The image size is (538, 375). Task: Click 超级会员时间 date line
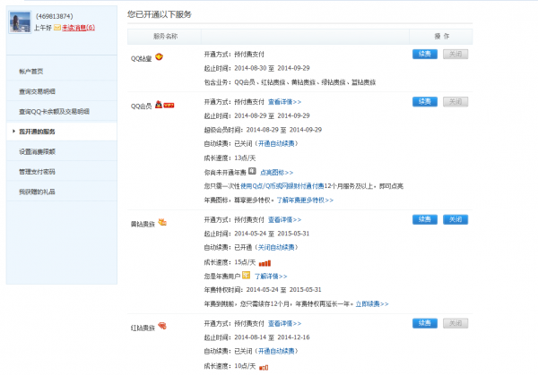tap(263, 130)
